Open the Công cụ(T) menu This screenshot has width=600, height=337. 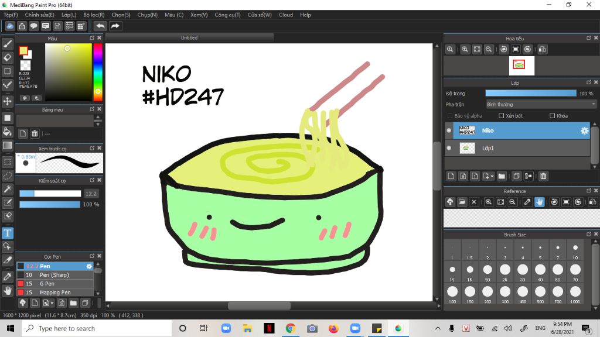[x=227, y=15]
